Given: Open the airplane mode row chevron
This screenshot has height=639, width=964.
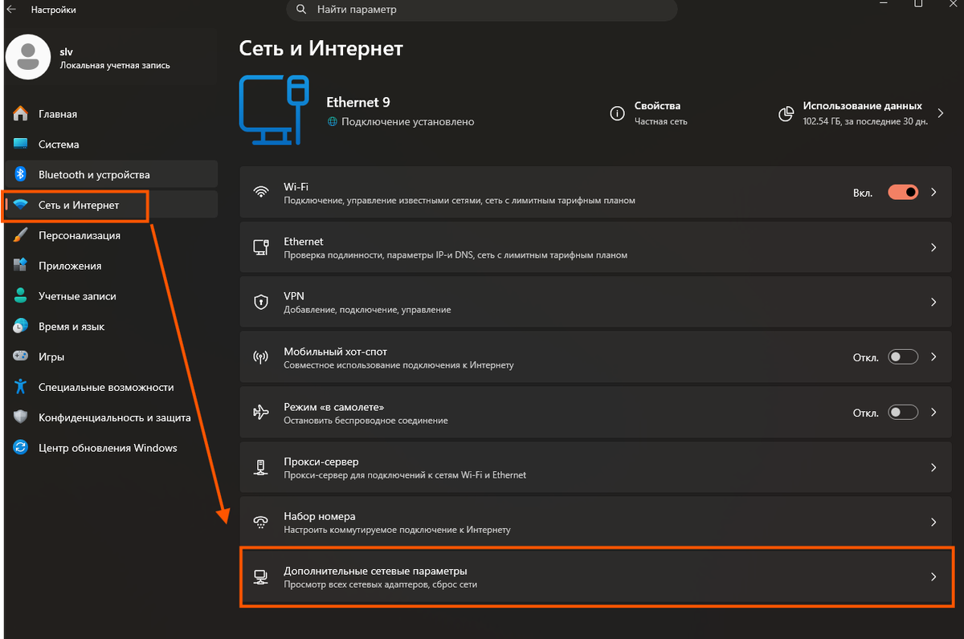Looking at the screenshot, I should pyautogui.click(x=933, y=412).
